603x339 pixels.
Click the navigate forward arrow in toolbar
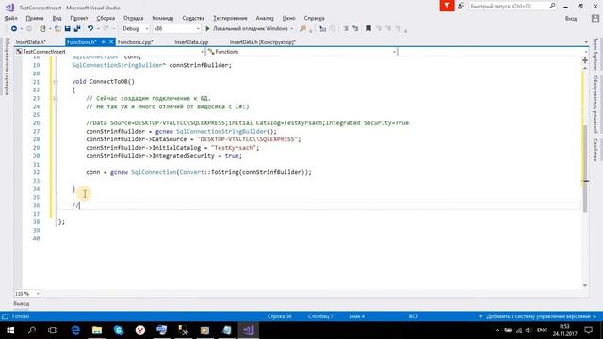pyautogui.click(x=29, y=29)
